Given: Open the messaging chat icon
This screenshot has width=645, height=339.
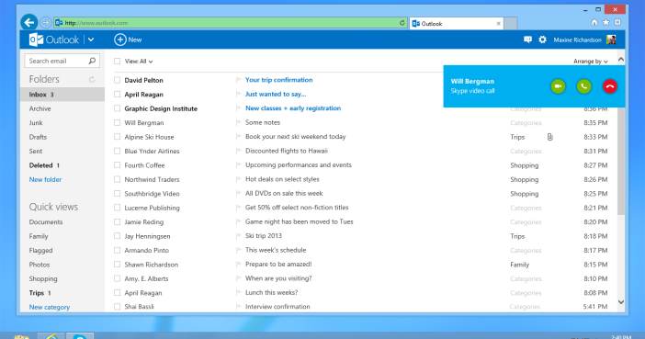Looking at the screenshot, I should tap(527, 40).
